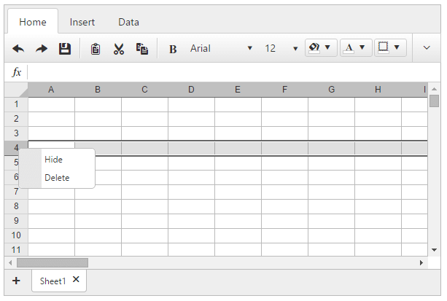The height and width of the screenshot is (301, 447).
Task: Click the Paste clipboard icon
Action: tap(96, 49)
